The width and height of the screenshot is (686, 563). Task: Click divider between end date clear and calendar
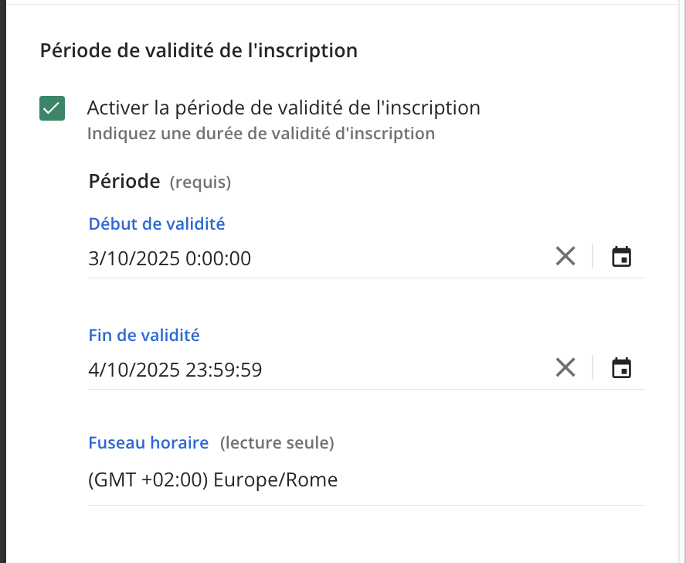pos(593,367)
